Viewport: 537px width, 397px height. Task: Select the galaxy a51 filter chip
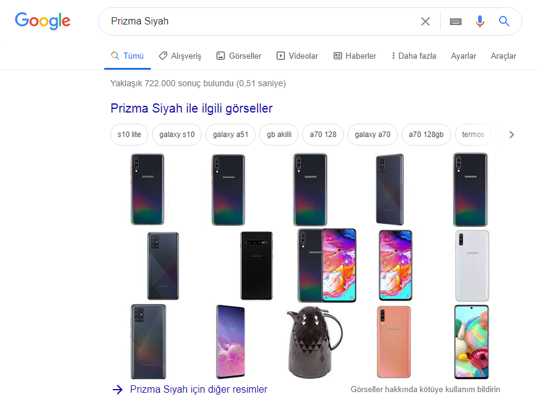pos(230,135)
